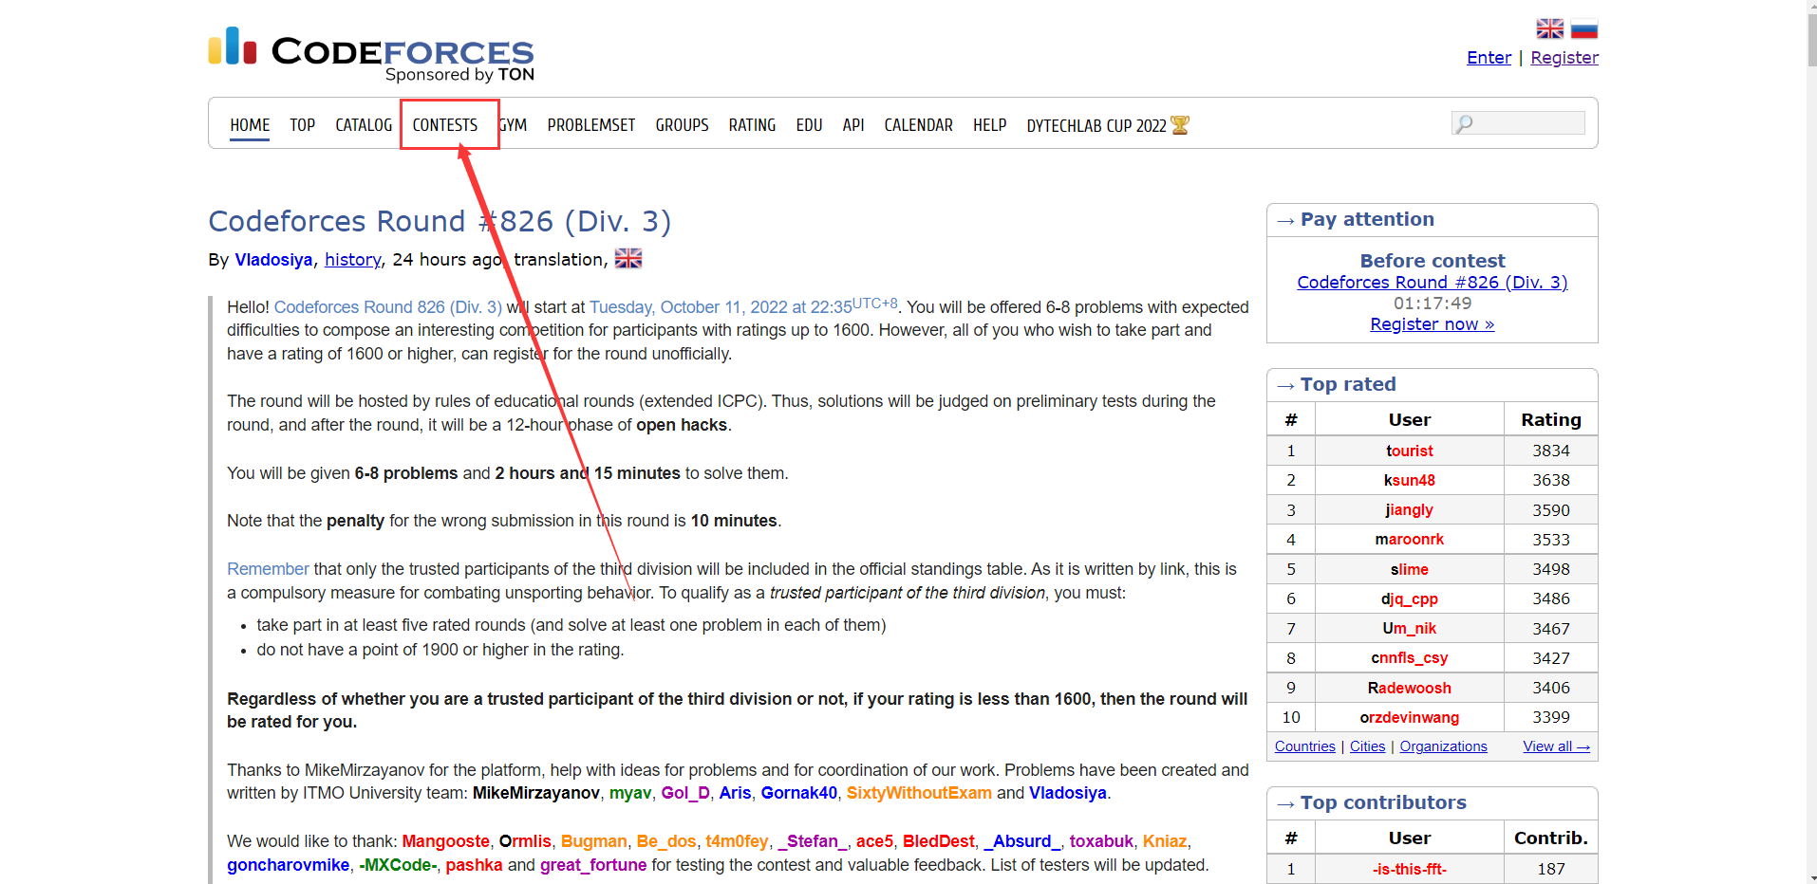Open the Codeforces Round #826 post title
The width and height of the screenshot is (1817, 884).
440,221
